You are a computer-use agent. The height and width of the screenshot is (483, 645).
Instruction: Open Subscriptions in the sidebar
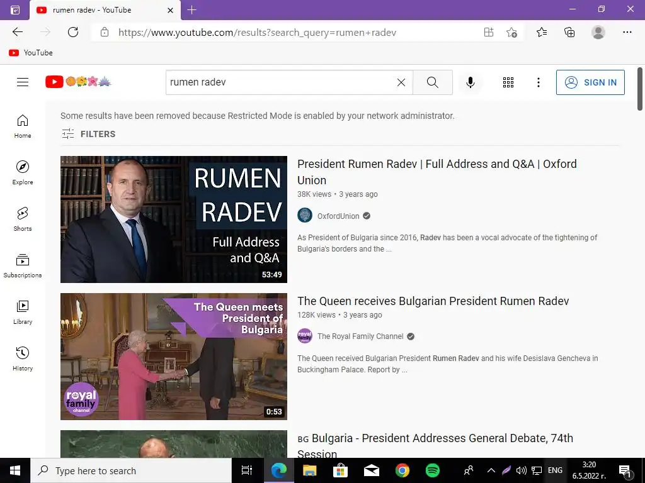tap(23, 266)
